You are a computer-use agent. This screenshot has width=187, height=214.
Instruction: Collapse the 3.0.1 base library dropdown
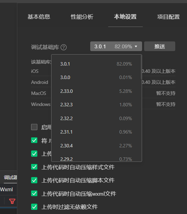pyautogui.click(x=116, y=46)
